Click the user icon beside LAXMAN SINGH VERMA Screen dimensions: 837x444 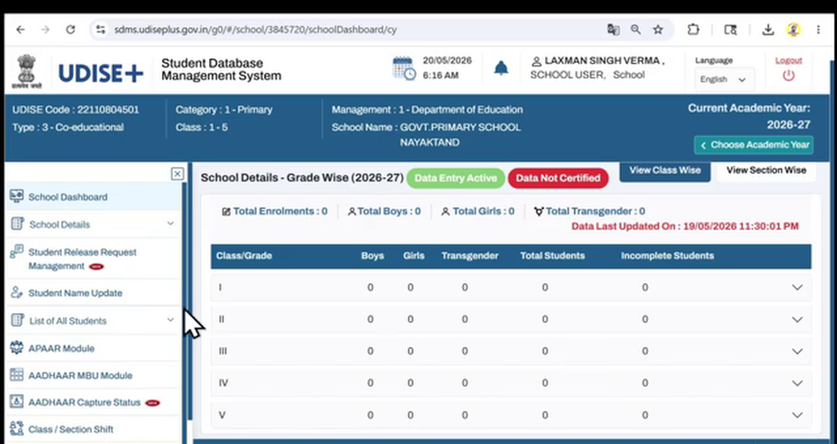pos(536,61)
